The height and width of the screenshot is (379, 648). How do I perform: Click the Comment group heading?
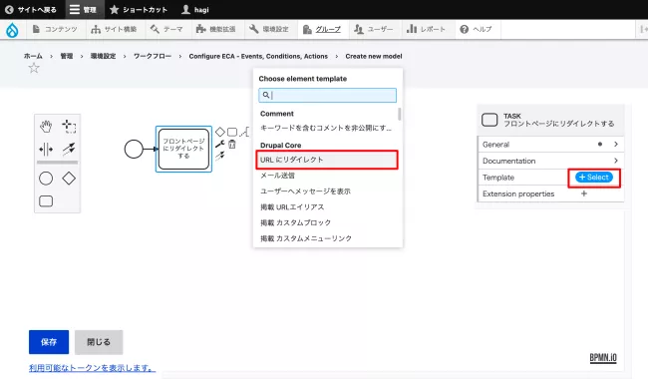(277, 114)
